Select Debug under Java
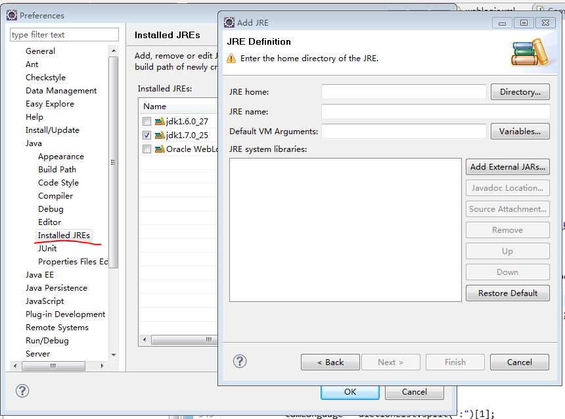The image size is (565, 419). 51,209
